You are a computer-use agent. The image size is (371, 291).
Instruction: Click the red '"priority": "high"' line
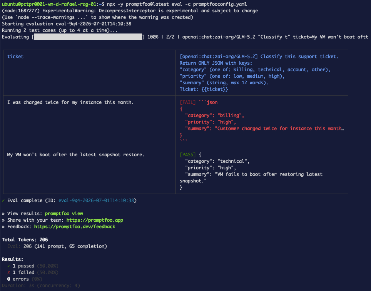(x=211, y=122)
